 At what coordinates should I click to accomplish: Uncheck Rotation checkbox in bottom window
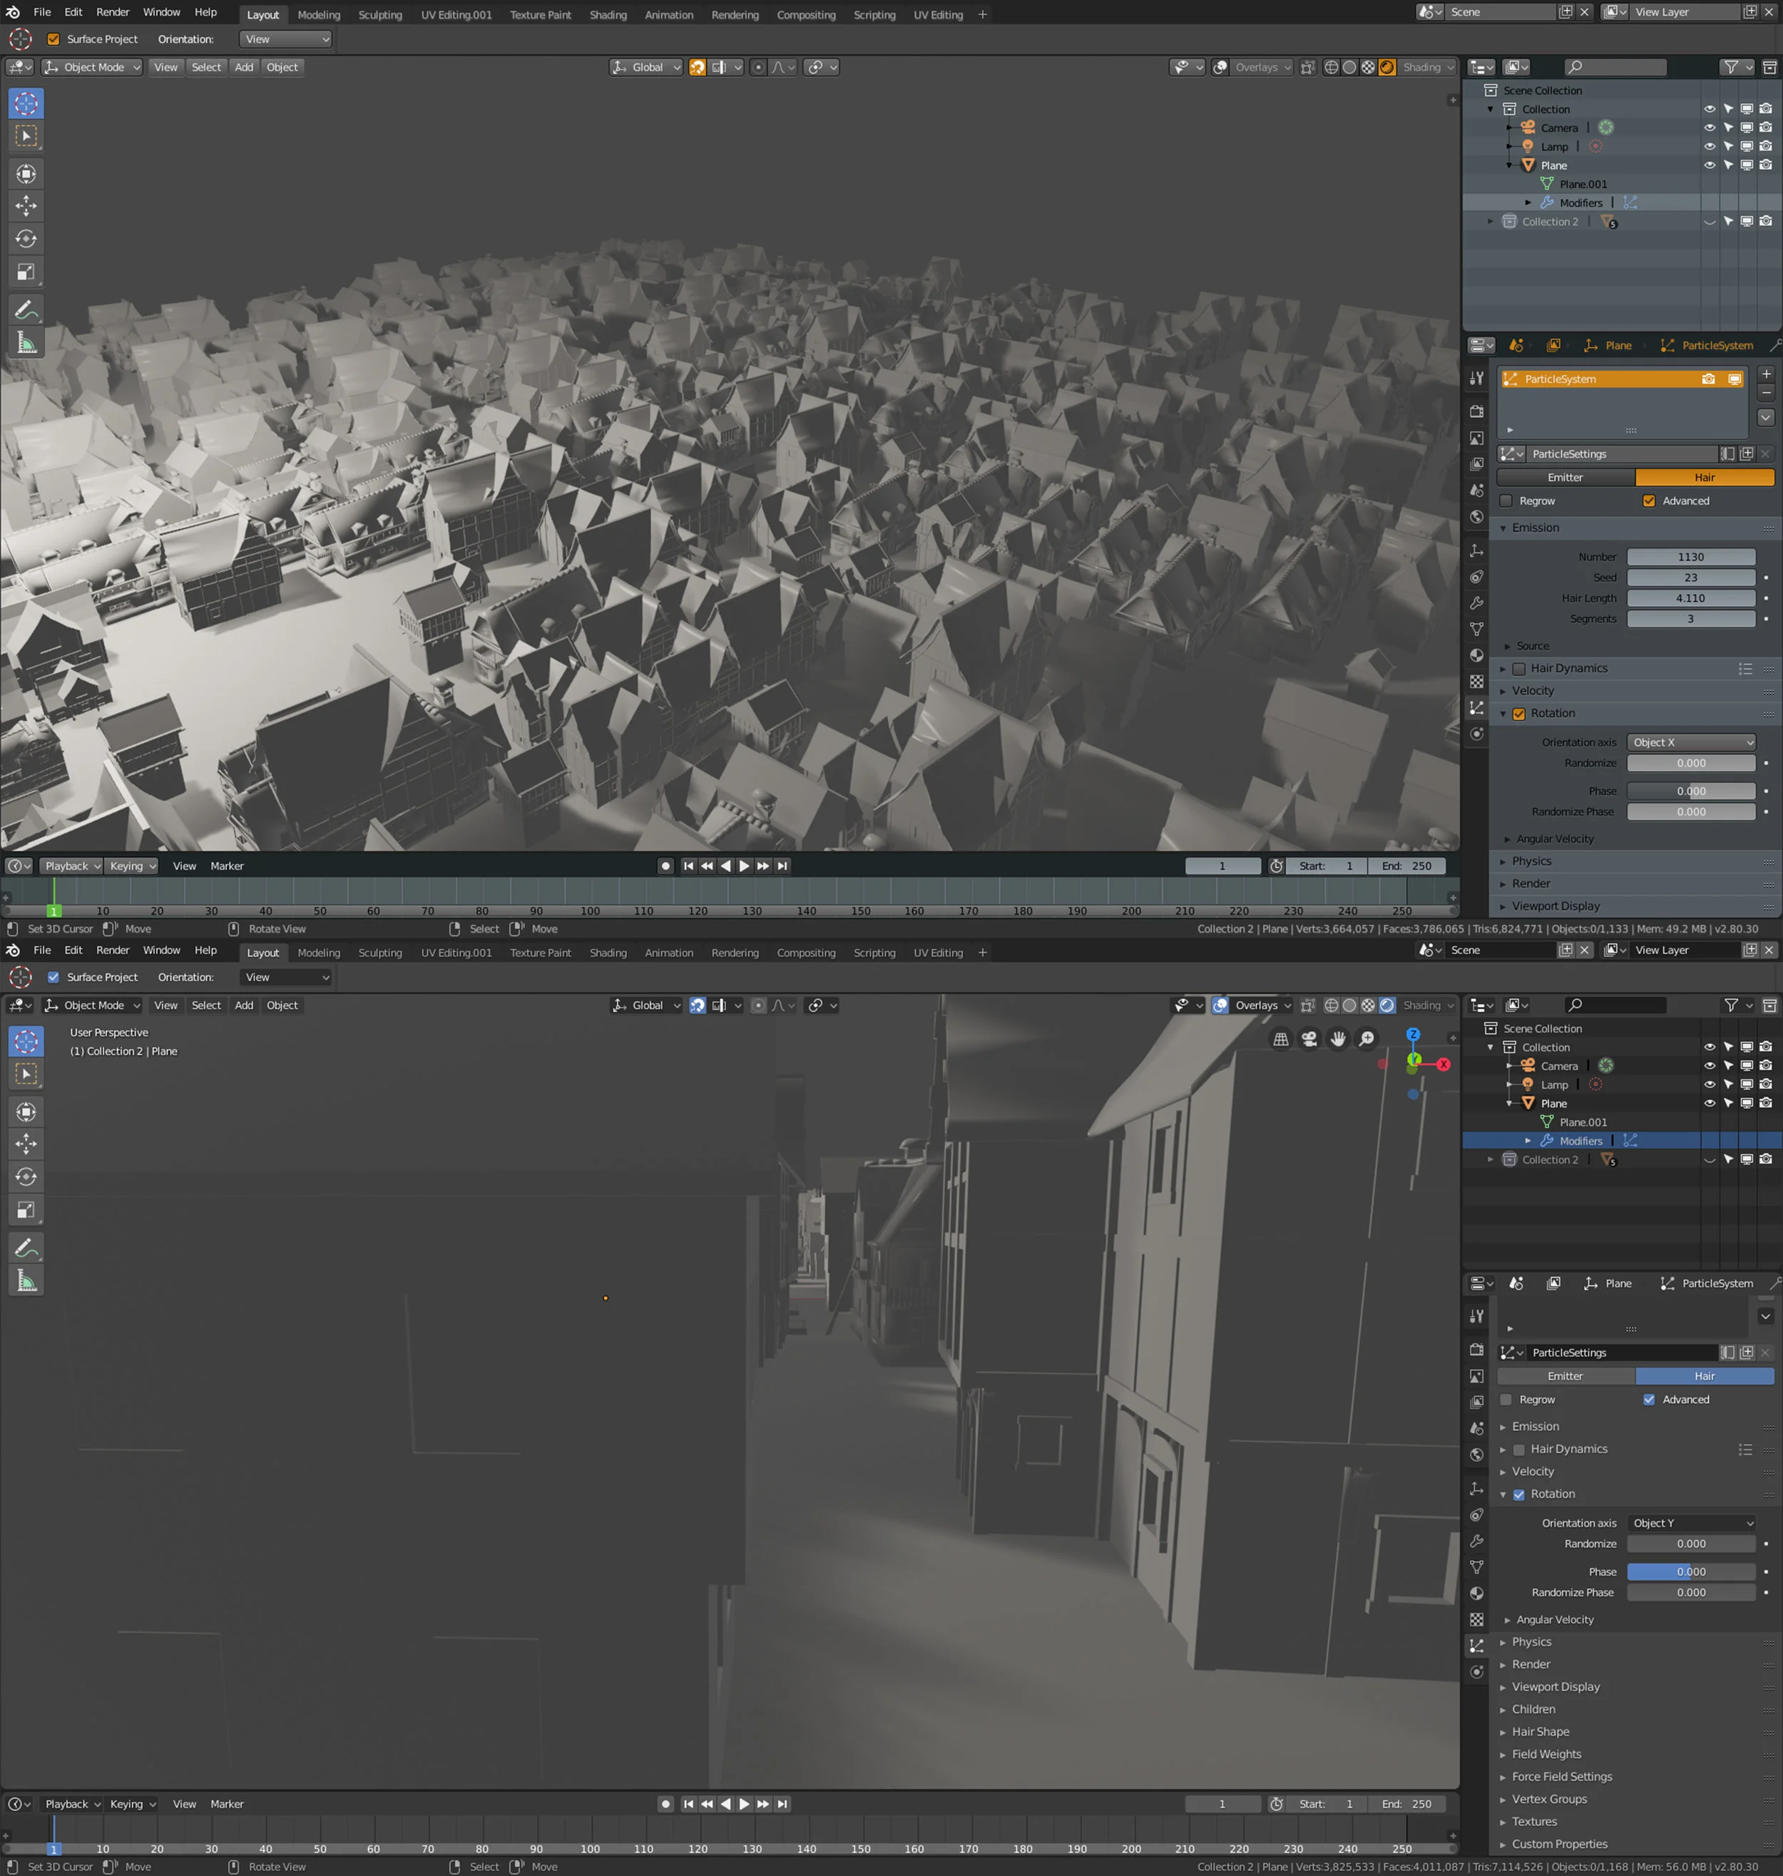tap(1519, 1494)
